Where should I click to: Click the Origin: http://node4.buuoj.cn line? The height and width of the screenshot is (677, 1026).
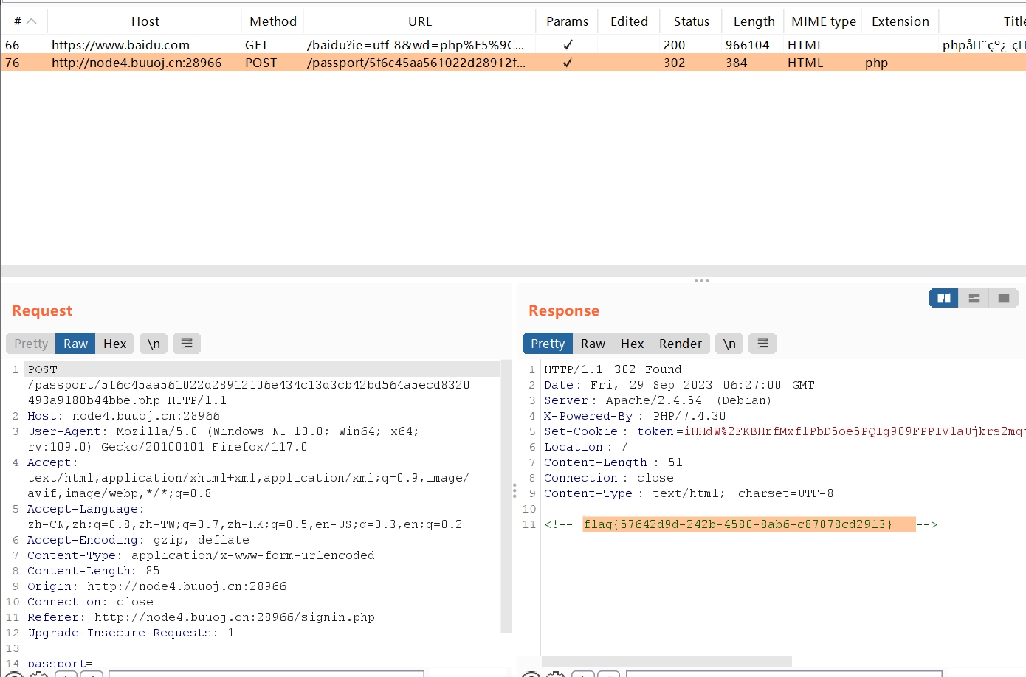[x=156, y=586]
